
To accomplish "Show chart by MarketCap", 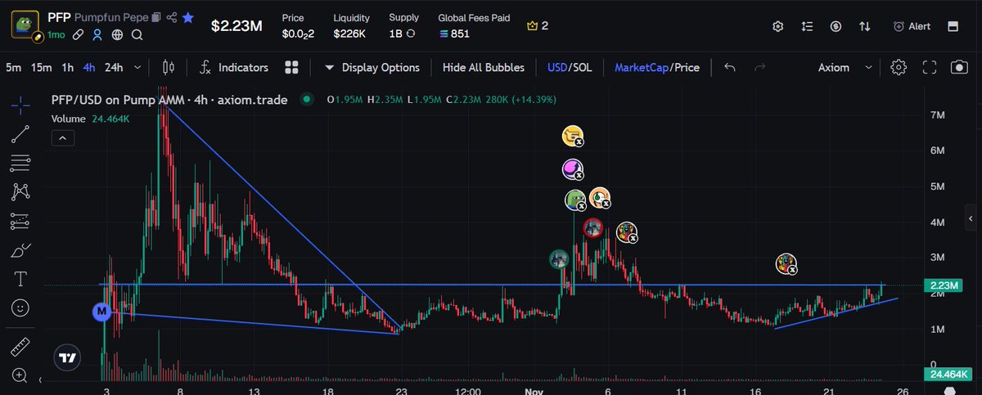I will coord(642,67).
